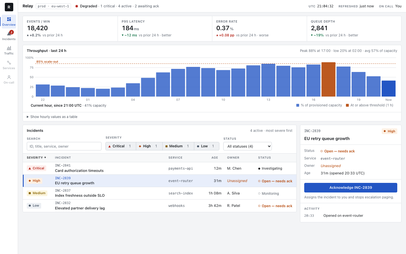Image resolution: width=406 pixels, height=254 pixels.
Task: Select the INC-2841 Card authorization timeouts row
Action: (x=160, y=168)
